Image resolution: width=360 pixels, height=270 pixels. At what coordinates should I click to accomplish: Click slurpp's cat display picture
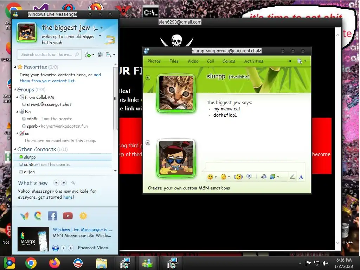(x=176, y=93)
